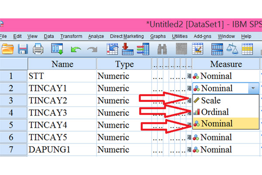The image size is (262, 175).
Task: Open the Utilities menu
Action: (x=180, y=36)
